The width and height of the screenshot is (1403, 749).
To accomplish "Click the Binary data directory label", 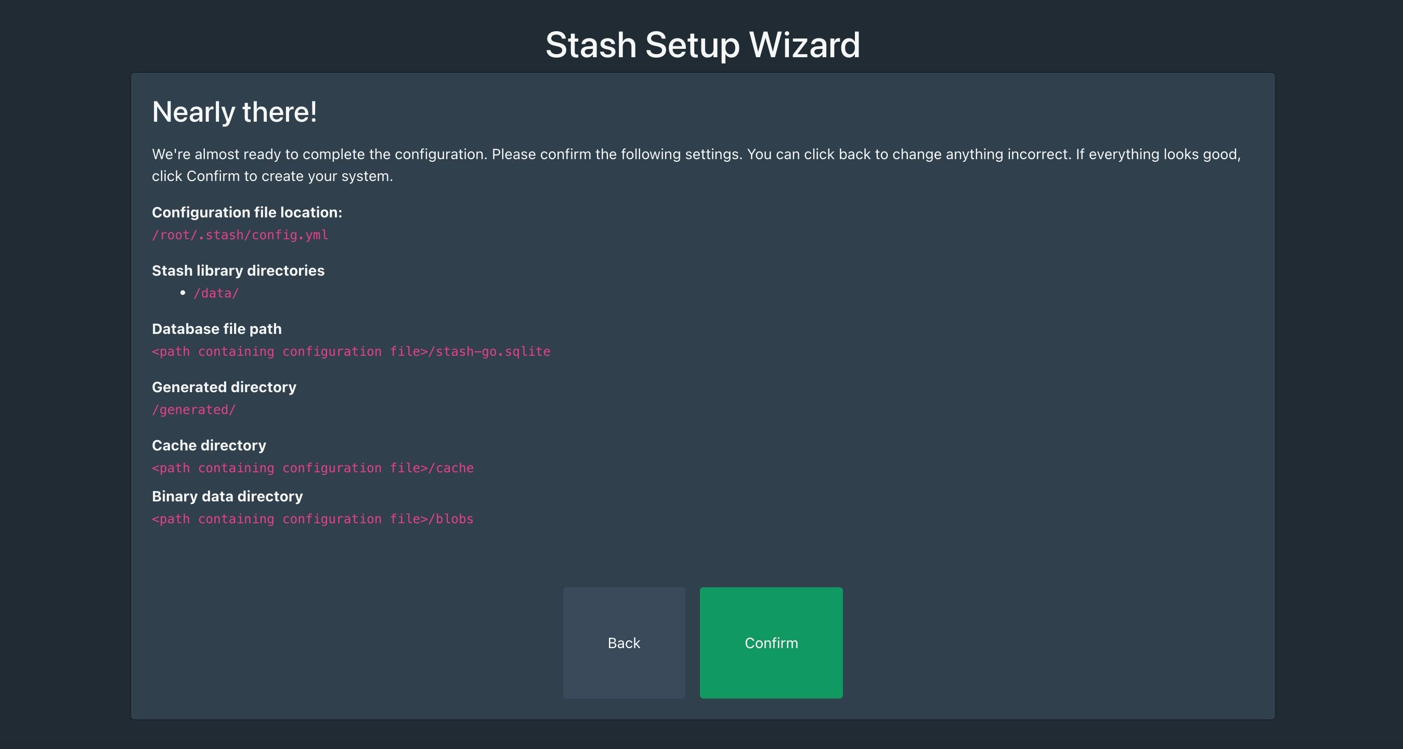I will 227,496.
